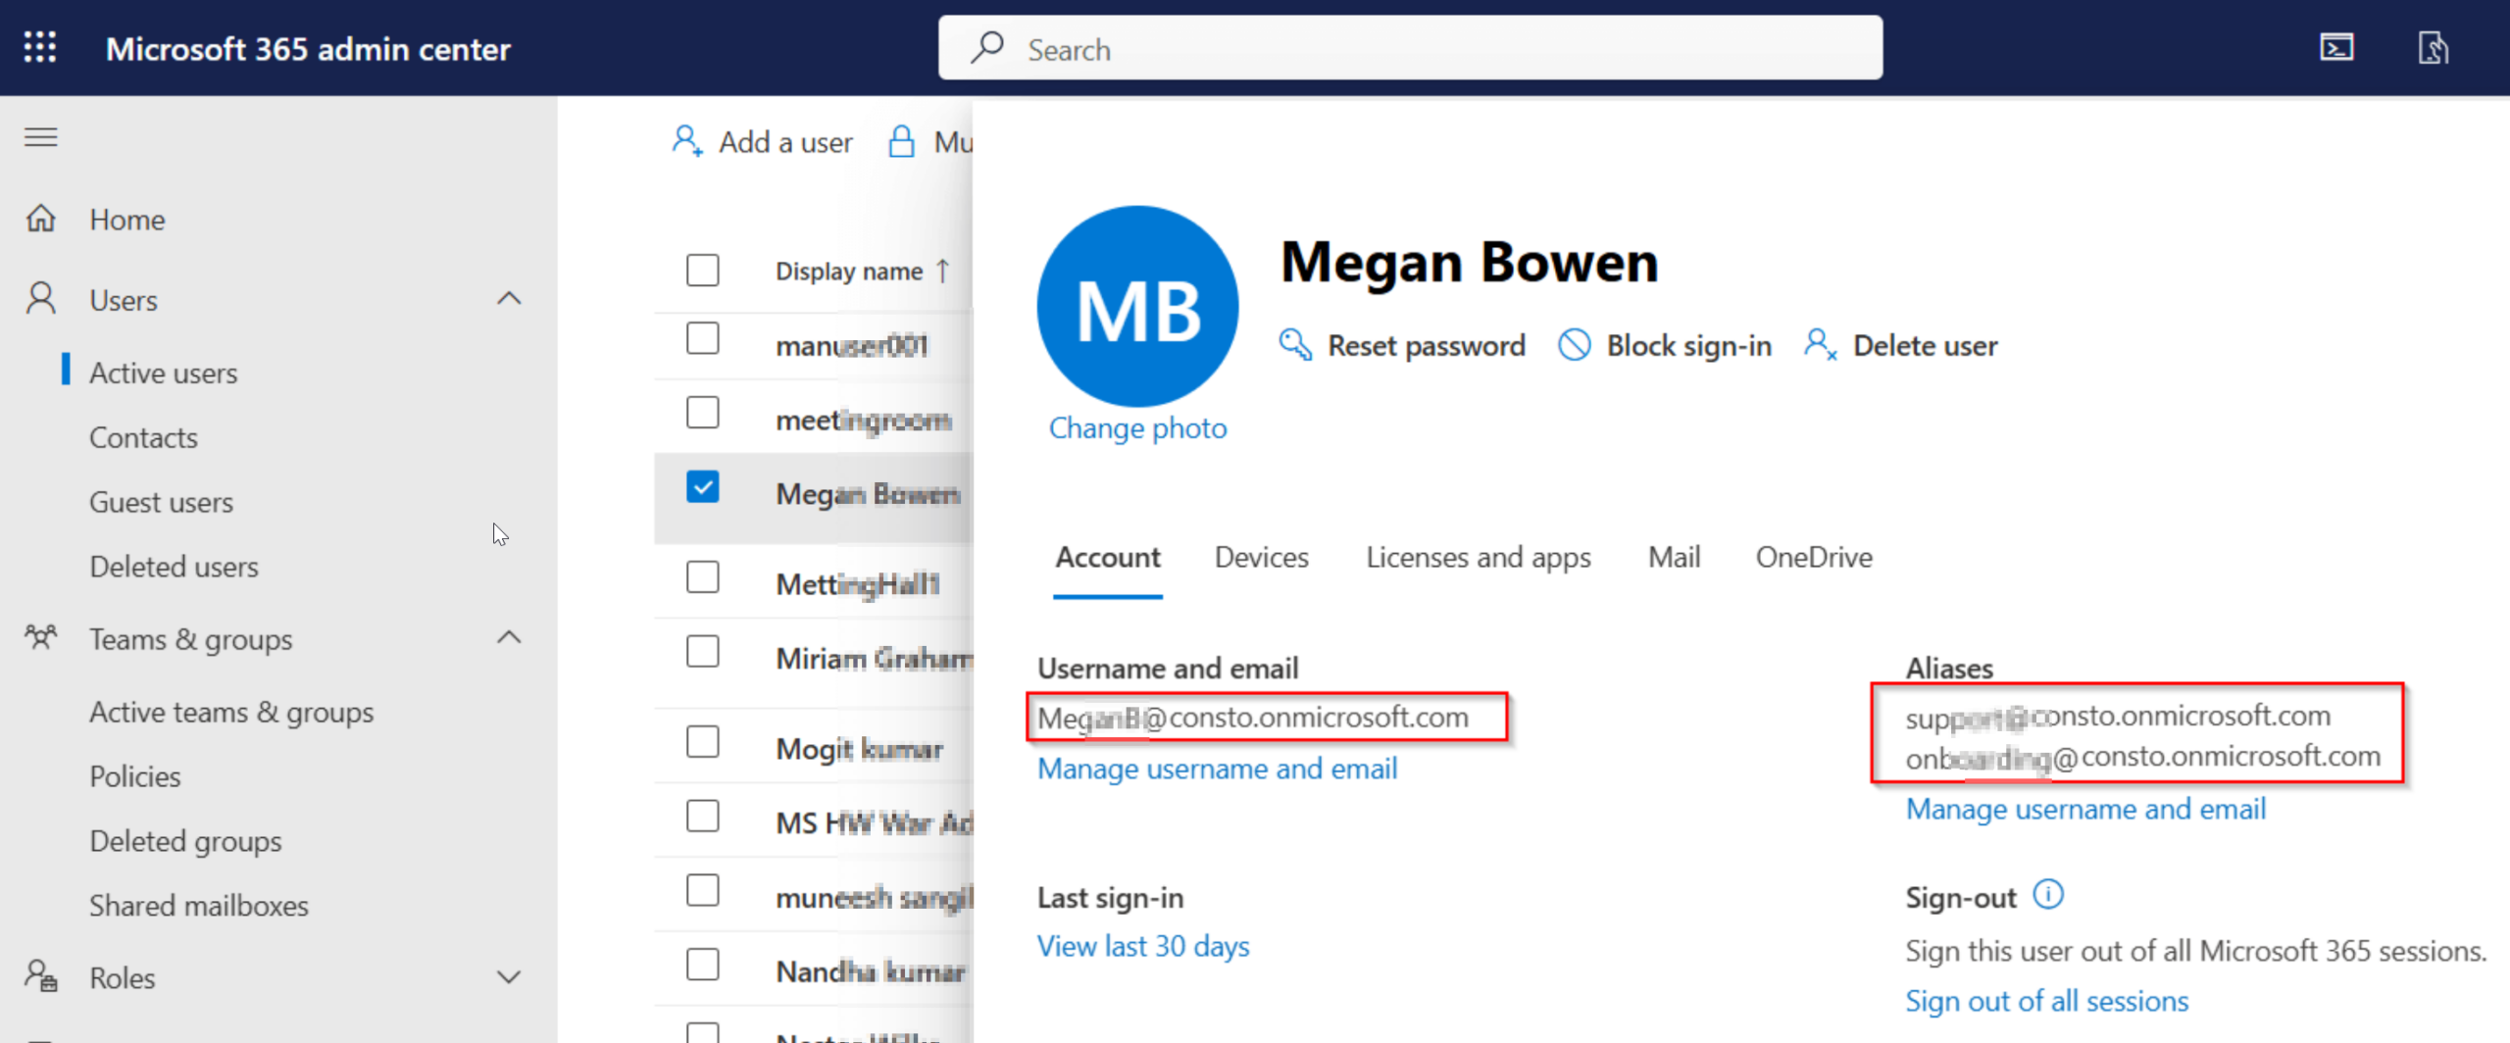Go to Home in navigation

click(127, 220)
